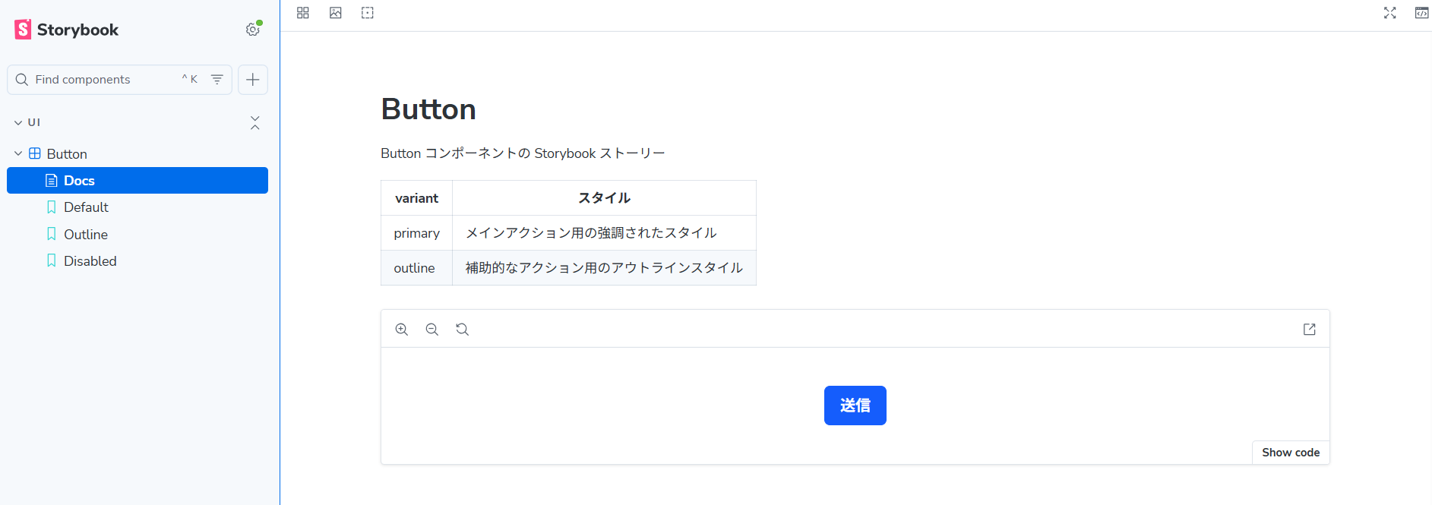Viewport: 1432px width, 505px height.
Task: Enter full screen mode
Action: tap(1389, 13)
